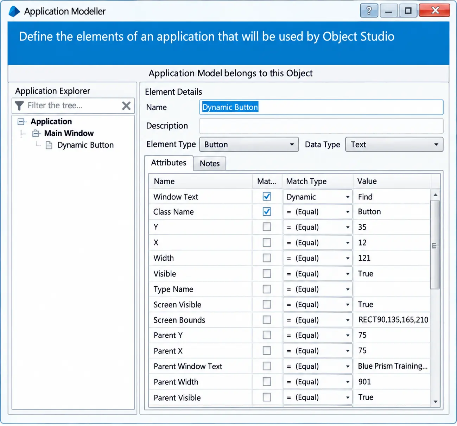Enable the Visible attribute match checkbox
Screen dimensions: 457x426
tap(267, 273)
